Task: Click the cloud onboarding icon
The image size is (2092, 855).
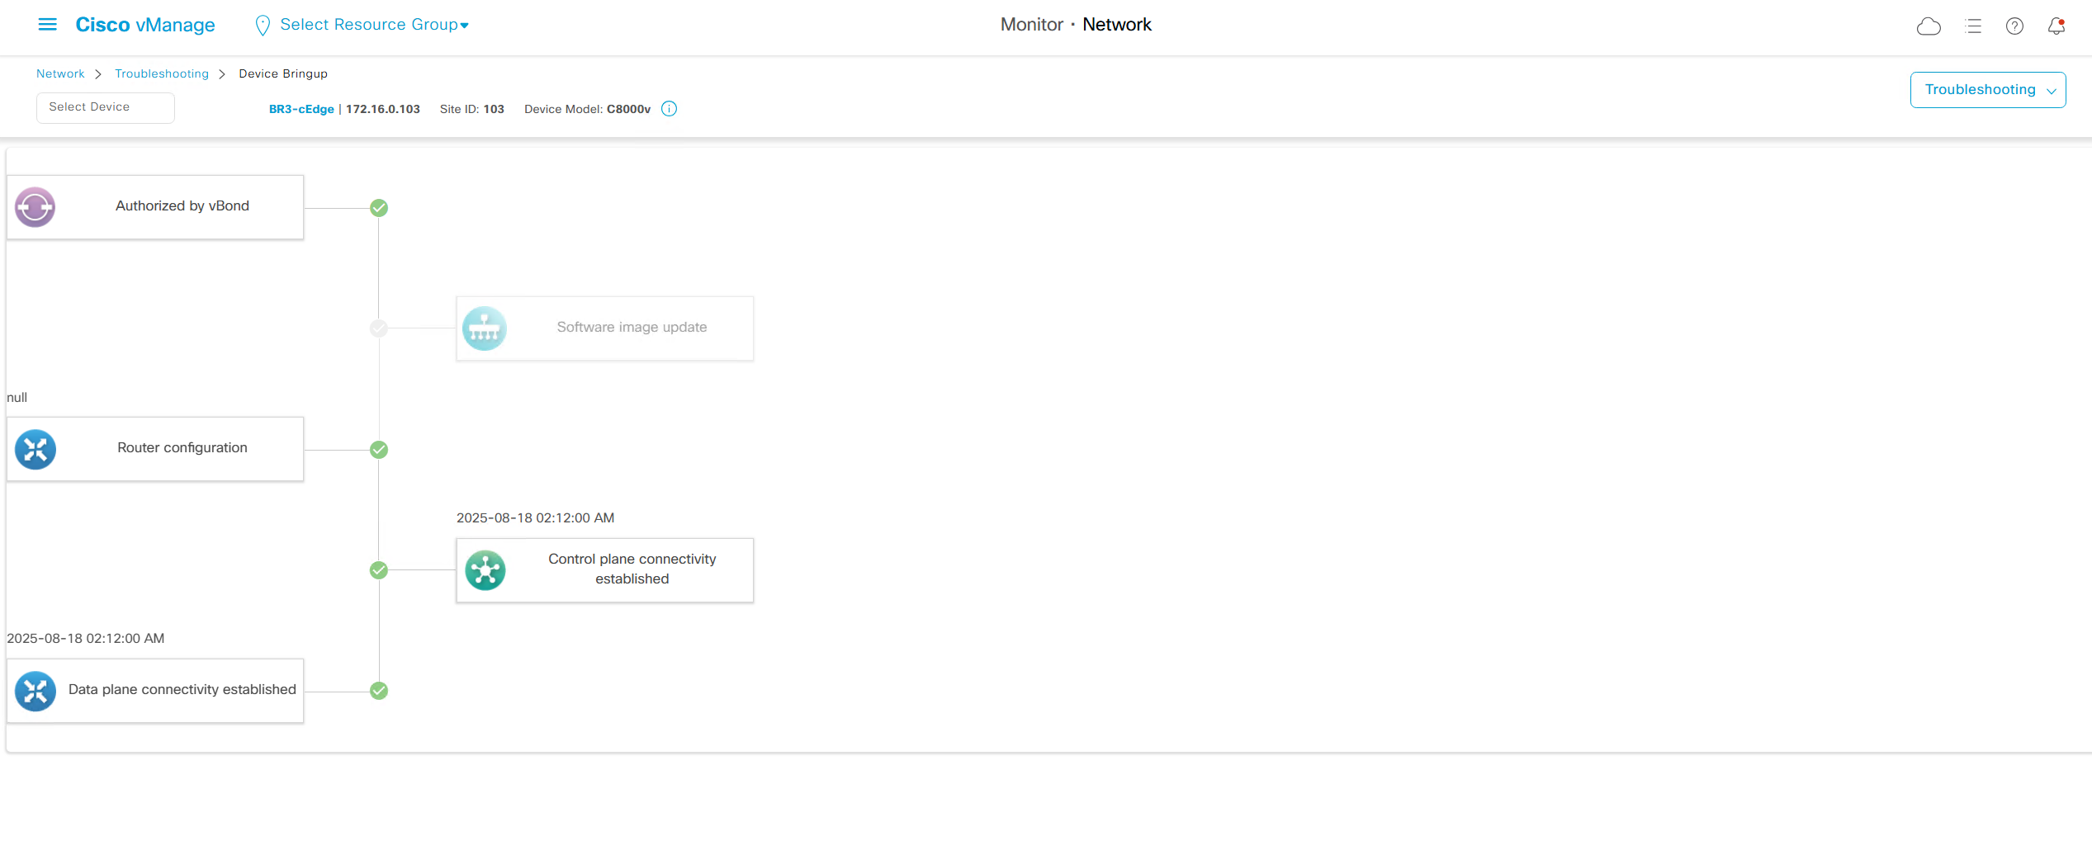Action: click(x=1928, y=26)
